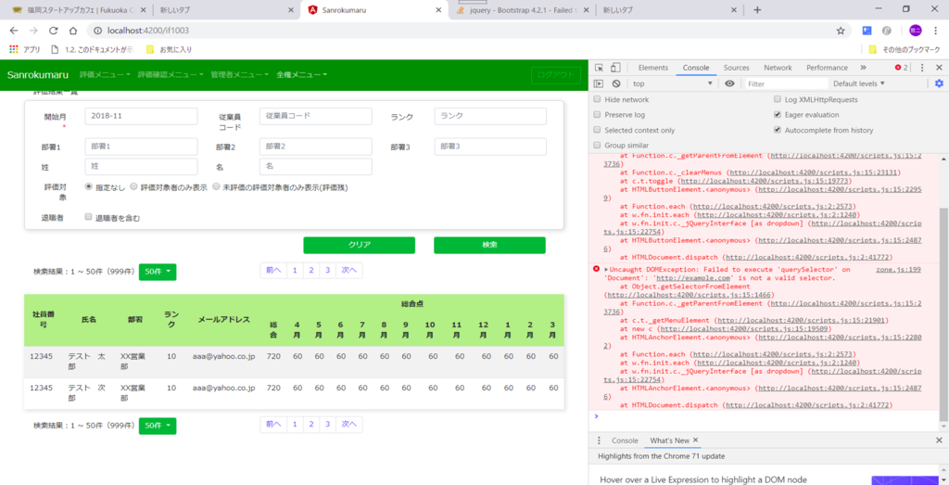The width and height of the screenshot is (949, 485).
Task: Select the 未評価の評価対象者のみ表示 radio option
Action: click(216, 187)
